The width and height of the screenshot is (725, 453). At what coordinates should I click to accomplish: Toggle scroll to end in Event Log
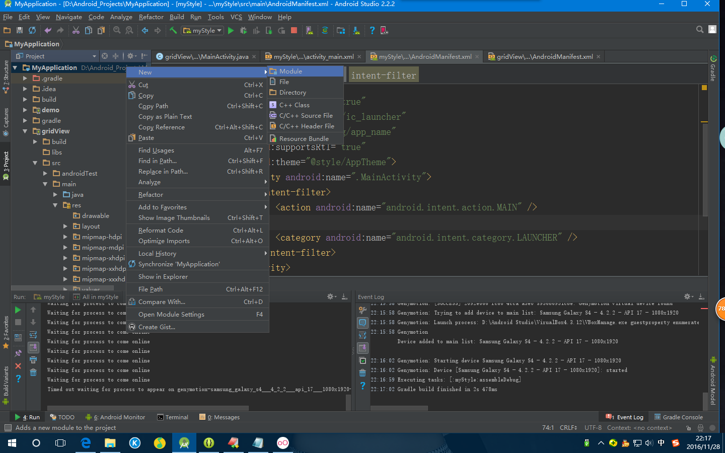(362, 348)
